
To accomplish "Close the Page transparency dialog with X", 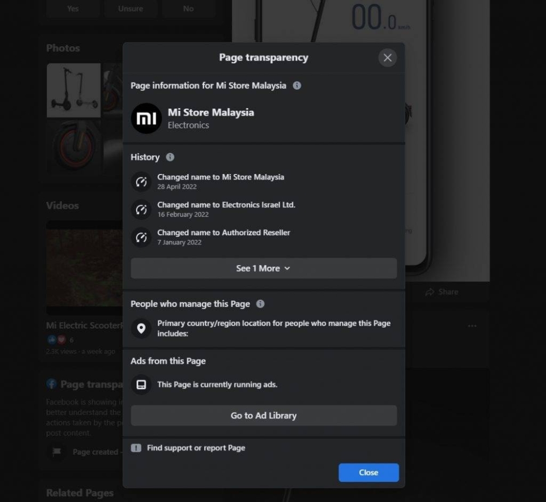I will (x=387, y=58).
